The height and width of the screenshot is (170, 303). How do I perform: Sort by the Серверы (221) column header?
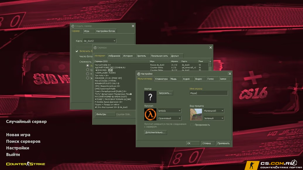point(121,61)
